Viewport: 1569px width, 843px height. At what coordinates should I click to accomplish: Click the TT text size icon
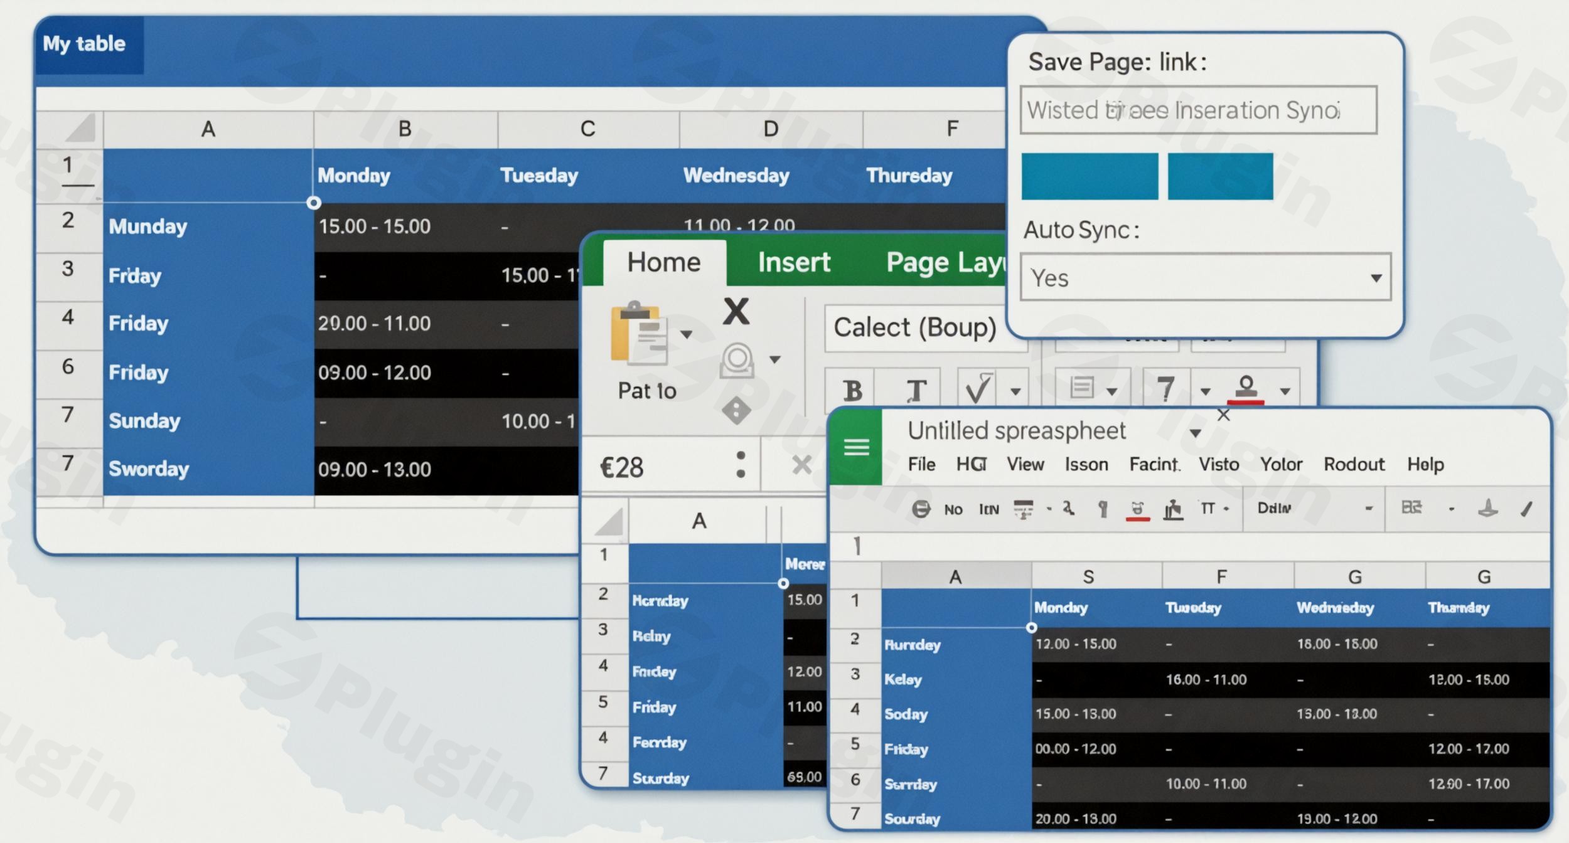[1208, 509]
